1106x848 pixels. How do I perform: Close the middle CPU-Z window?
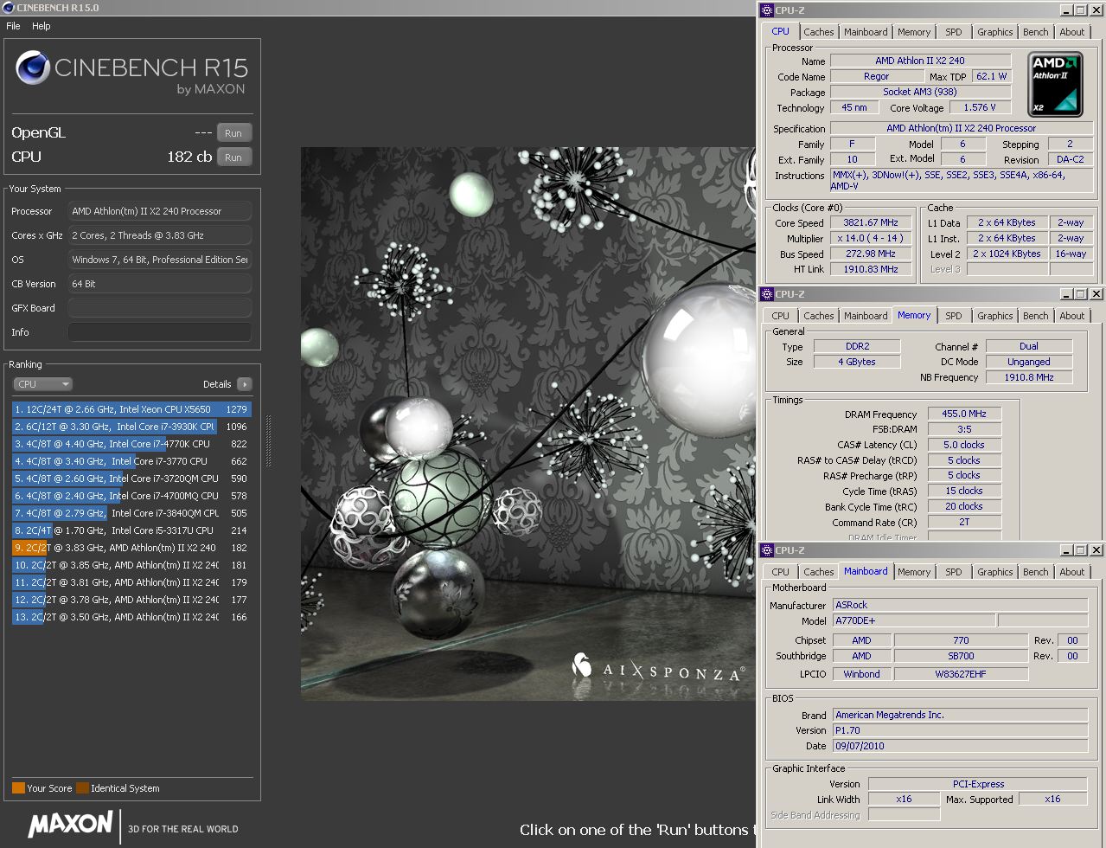pos(1096,294)
